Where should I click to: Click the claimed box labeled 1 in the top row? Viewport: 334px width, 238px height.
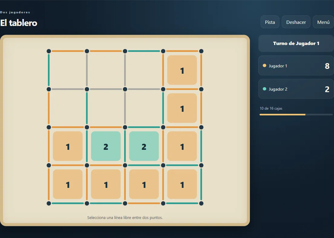click(182, 70)
